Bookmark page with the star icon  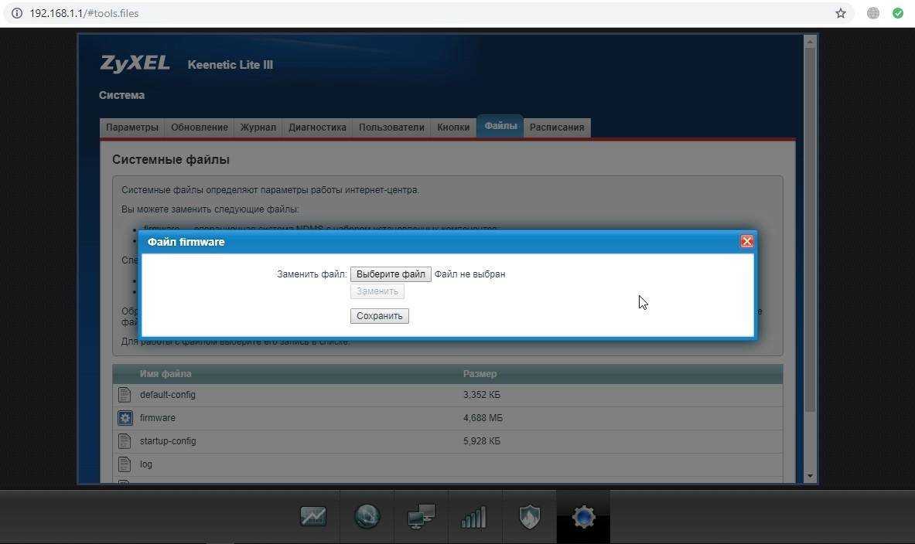[x=841, y=13]
